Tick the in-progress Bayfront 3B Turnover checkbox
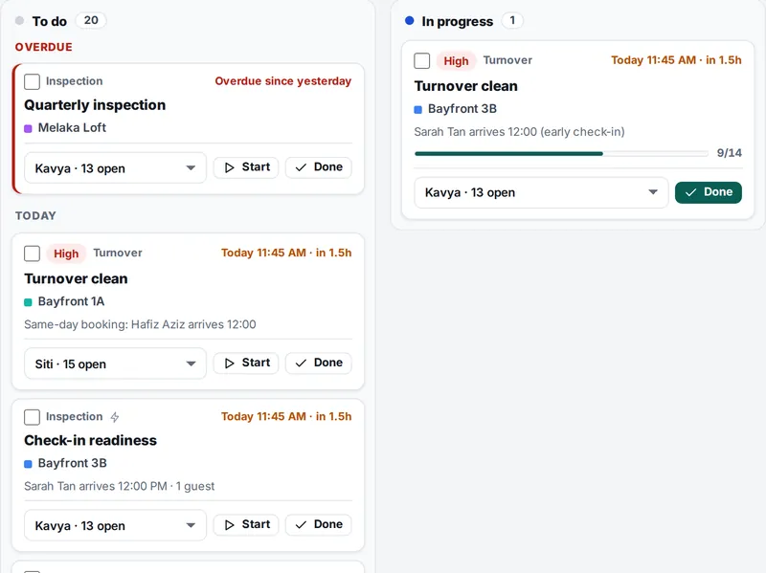 pyautogui.click(x=421, y=61)
